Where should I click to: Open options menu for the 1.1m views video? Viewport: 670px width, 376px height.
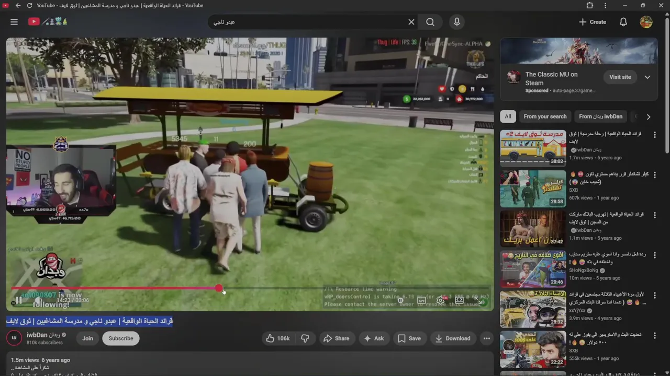point(654,215)
